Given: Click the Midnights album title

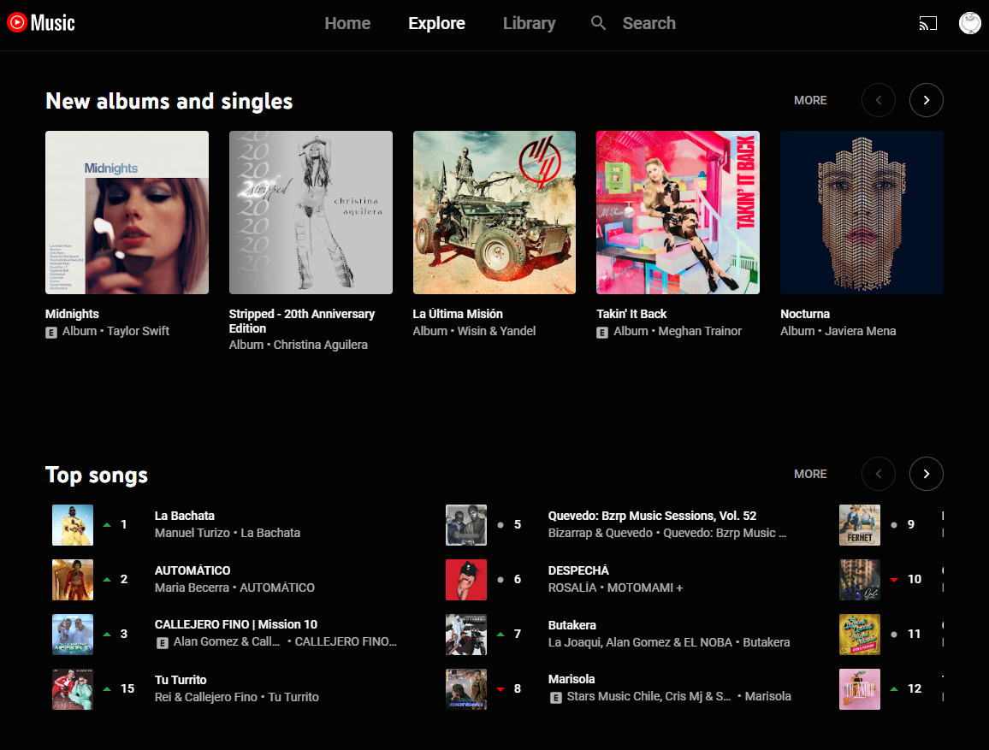Looking at the screenshot, I should pyautogui.click(x=72, y=314).
